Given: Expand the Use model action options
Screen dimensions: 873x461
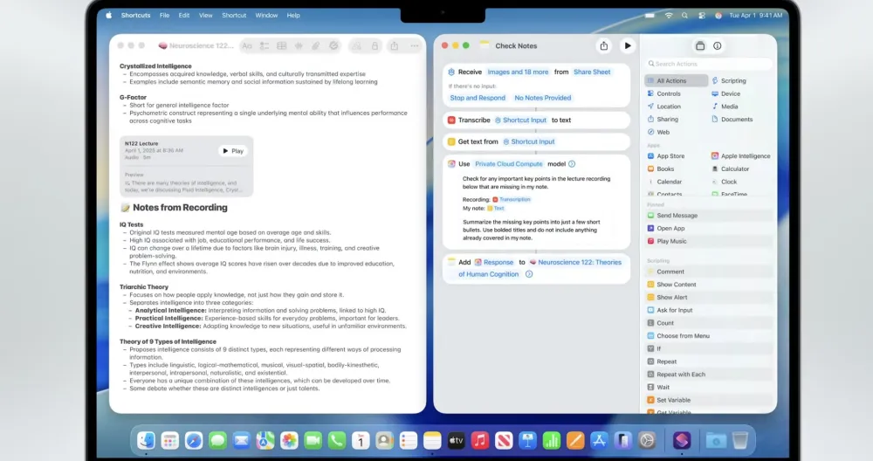Looking at the screenshot, I should coord(572,163).
